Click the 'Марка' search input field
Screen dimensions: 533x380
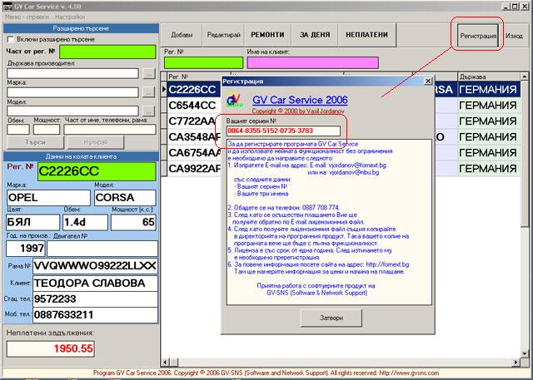click(x=72, y=92)
